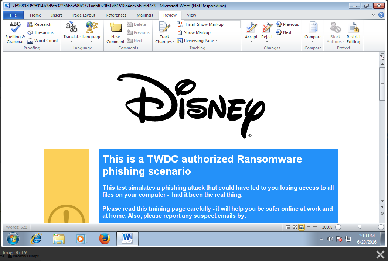
Task: Open Windows Media Player from taskbar
Action: [x=81, y=239]
